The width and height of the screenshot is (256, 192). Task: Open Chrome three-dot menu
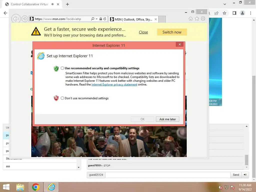250,13
